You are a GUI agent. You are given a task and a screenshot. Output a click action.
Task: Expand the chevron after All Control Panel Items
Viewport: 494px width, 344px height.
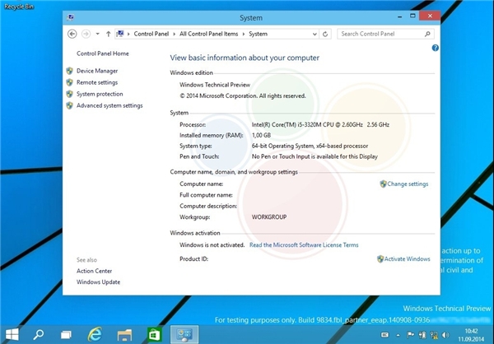244,34
